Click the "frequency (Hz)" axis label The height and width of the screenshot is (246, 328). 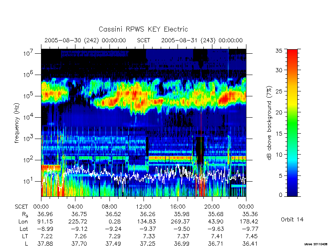click(17, 123)
